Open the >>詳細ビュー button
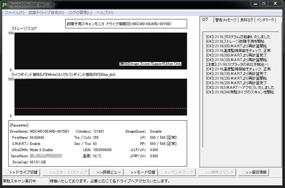The width and height of the screenshot is (285, 188). click(x=106, y=172)
